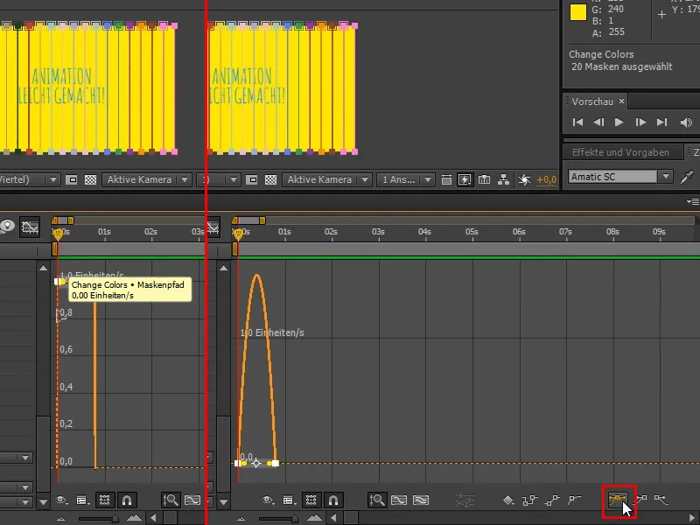
Task: Fit selection to view, left graph editor
Action: tap(192, 500)
